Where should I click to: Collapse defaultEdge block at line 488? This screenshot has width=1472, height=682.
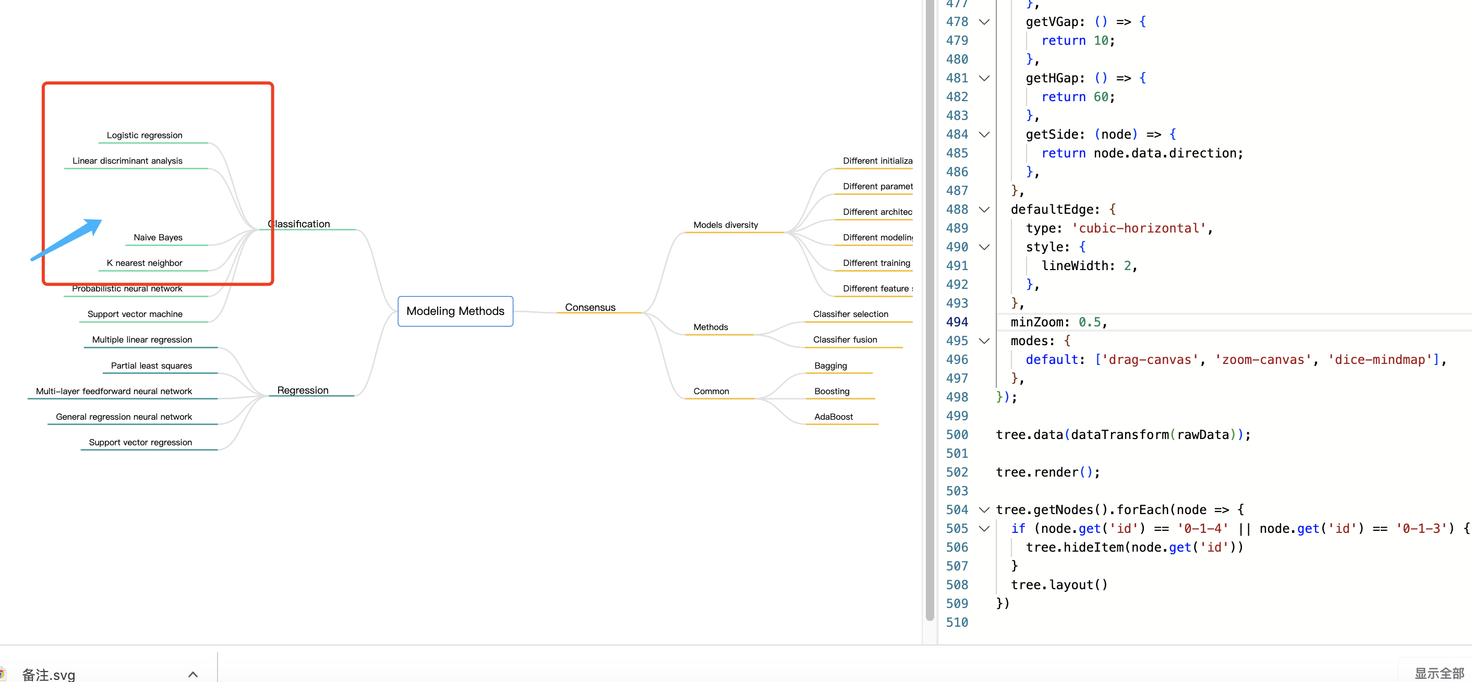(x=984, y=209)
